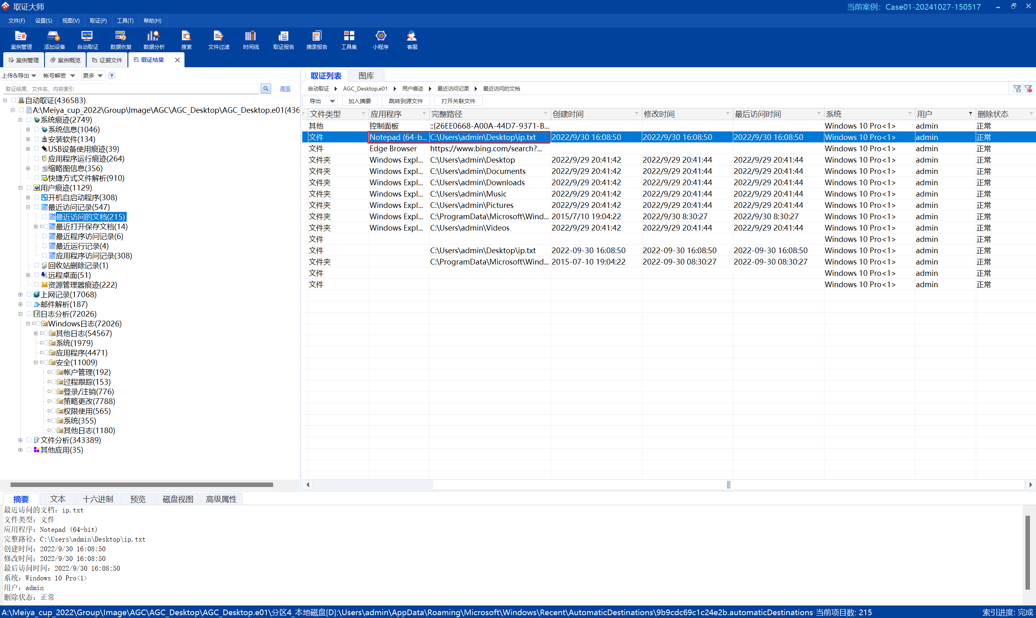Open the 时间线 view icon
The width and height of the screenshot is (1036, 618).
pos(251,40)
